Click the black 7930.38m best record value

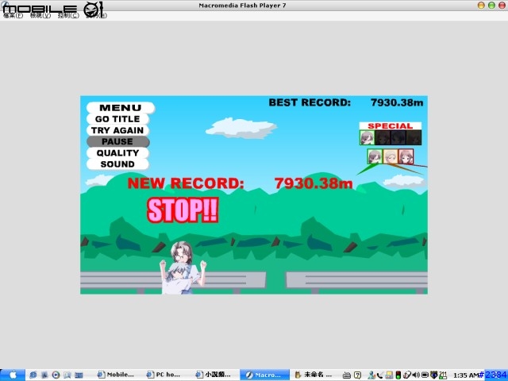(x=397, y=102)
